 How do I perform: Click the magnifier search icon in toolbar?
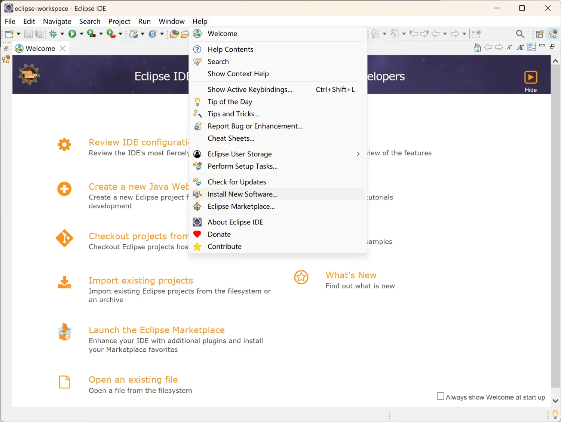click(x=520, y=34)
